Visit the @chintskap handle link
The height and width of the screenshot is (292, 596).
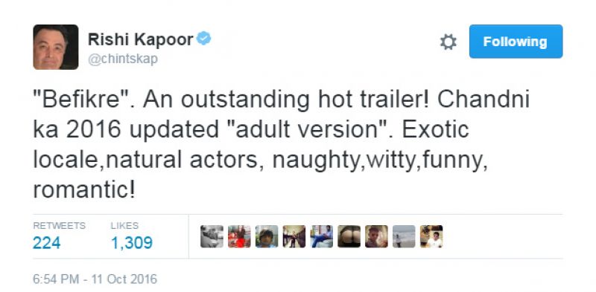pyautogui.click(x=123, y=59)
